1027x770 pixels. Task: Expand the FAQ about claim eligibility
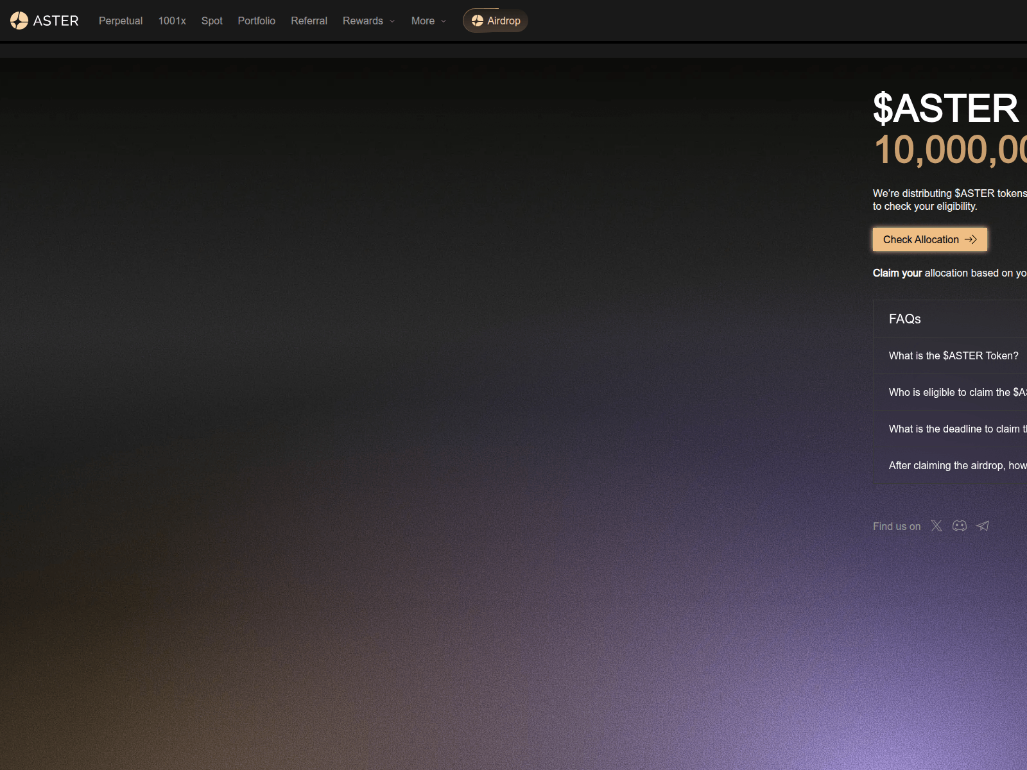(x=956, y=392)
